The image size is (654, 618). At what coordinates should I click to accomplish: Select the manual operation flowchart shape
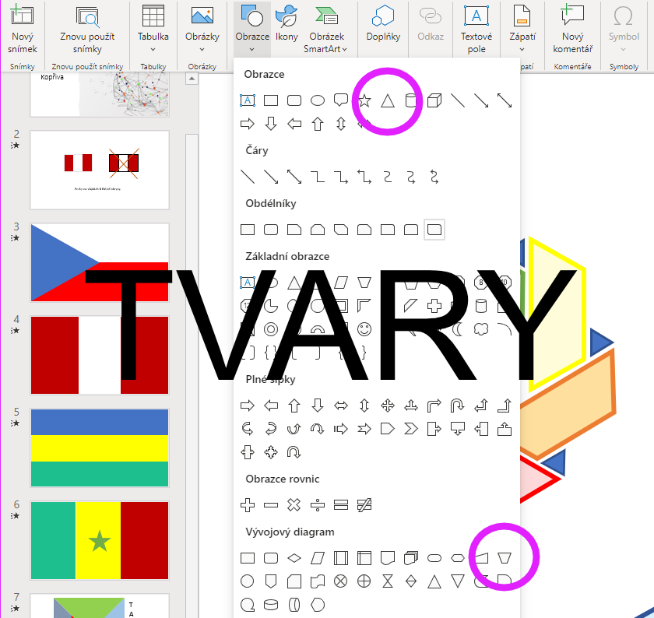(x=505, y=557)
